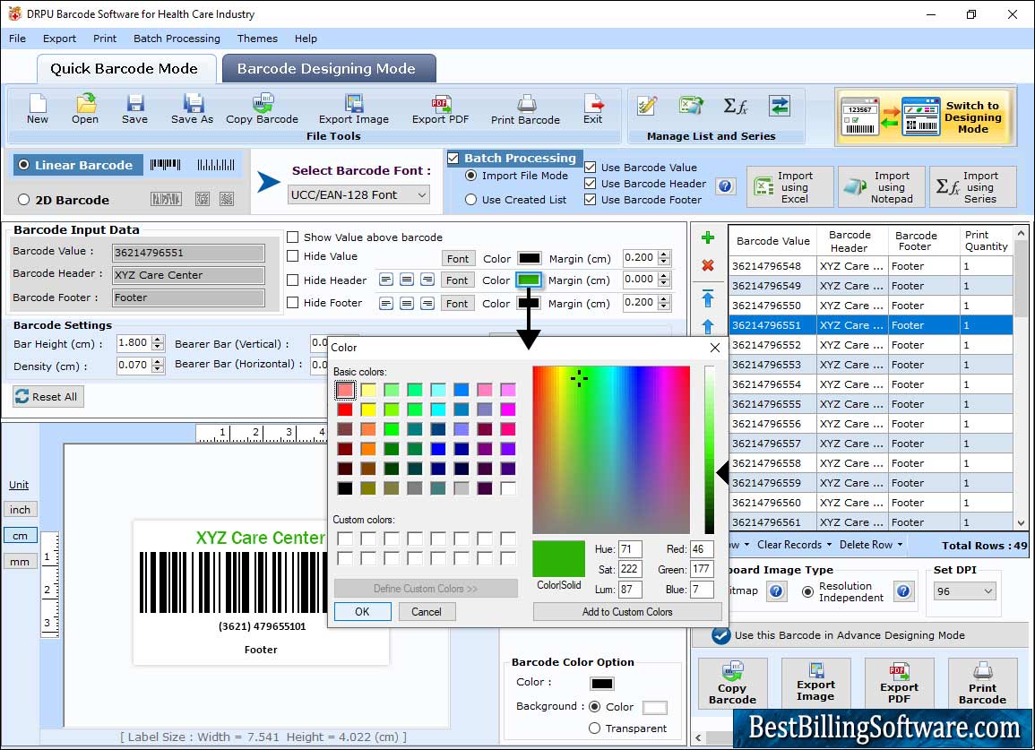Open the Set DPI dropdown
Screen dimensions: 1035x750
[964, 591]
